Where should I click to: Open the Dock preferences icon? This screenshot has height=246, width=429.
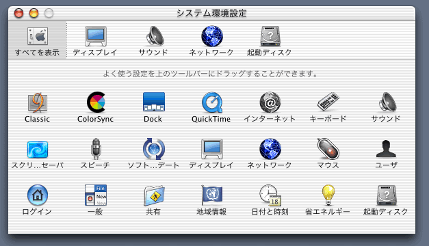click(x=154, y=102)
